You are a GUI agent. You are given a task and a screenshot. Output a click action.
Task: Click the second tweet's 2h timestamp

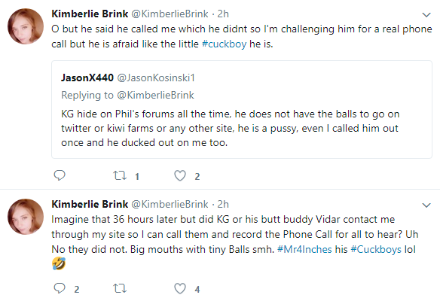[x=223, y=204]
